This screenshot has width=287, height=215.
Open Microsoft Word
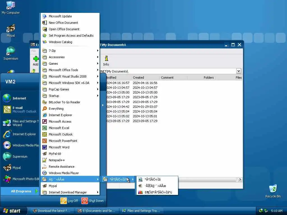click(x=70, y=147)
